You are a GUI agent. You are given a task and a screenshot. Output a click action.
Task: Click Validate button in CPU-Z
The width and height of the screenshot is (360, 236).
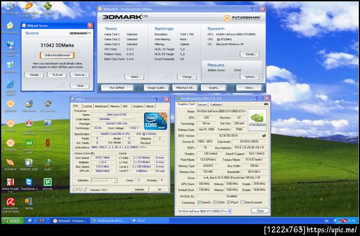coord(139,189)
